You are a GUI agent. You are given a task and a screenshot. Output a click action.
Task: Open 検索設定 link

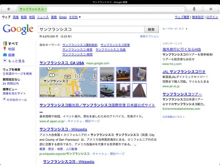click(x=198, y=17)
